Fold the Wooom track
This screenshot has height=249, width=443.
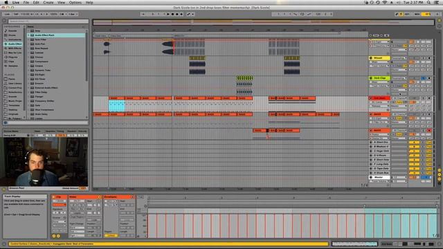[x=371, y=58]
